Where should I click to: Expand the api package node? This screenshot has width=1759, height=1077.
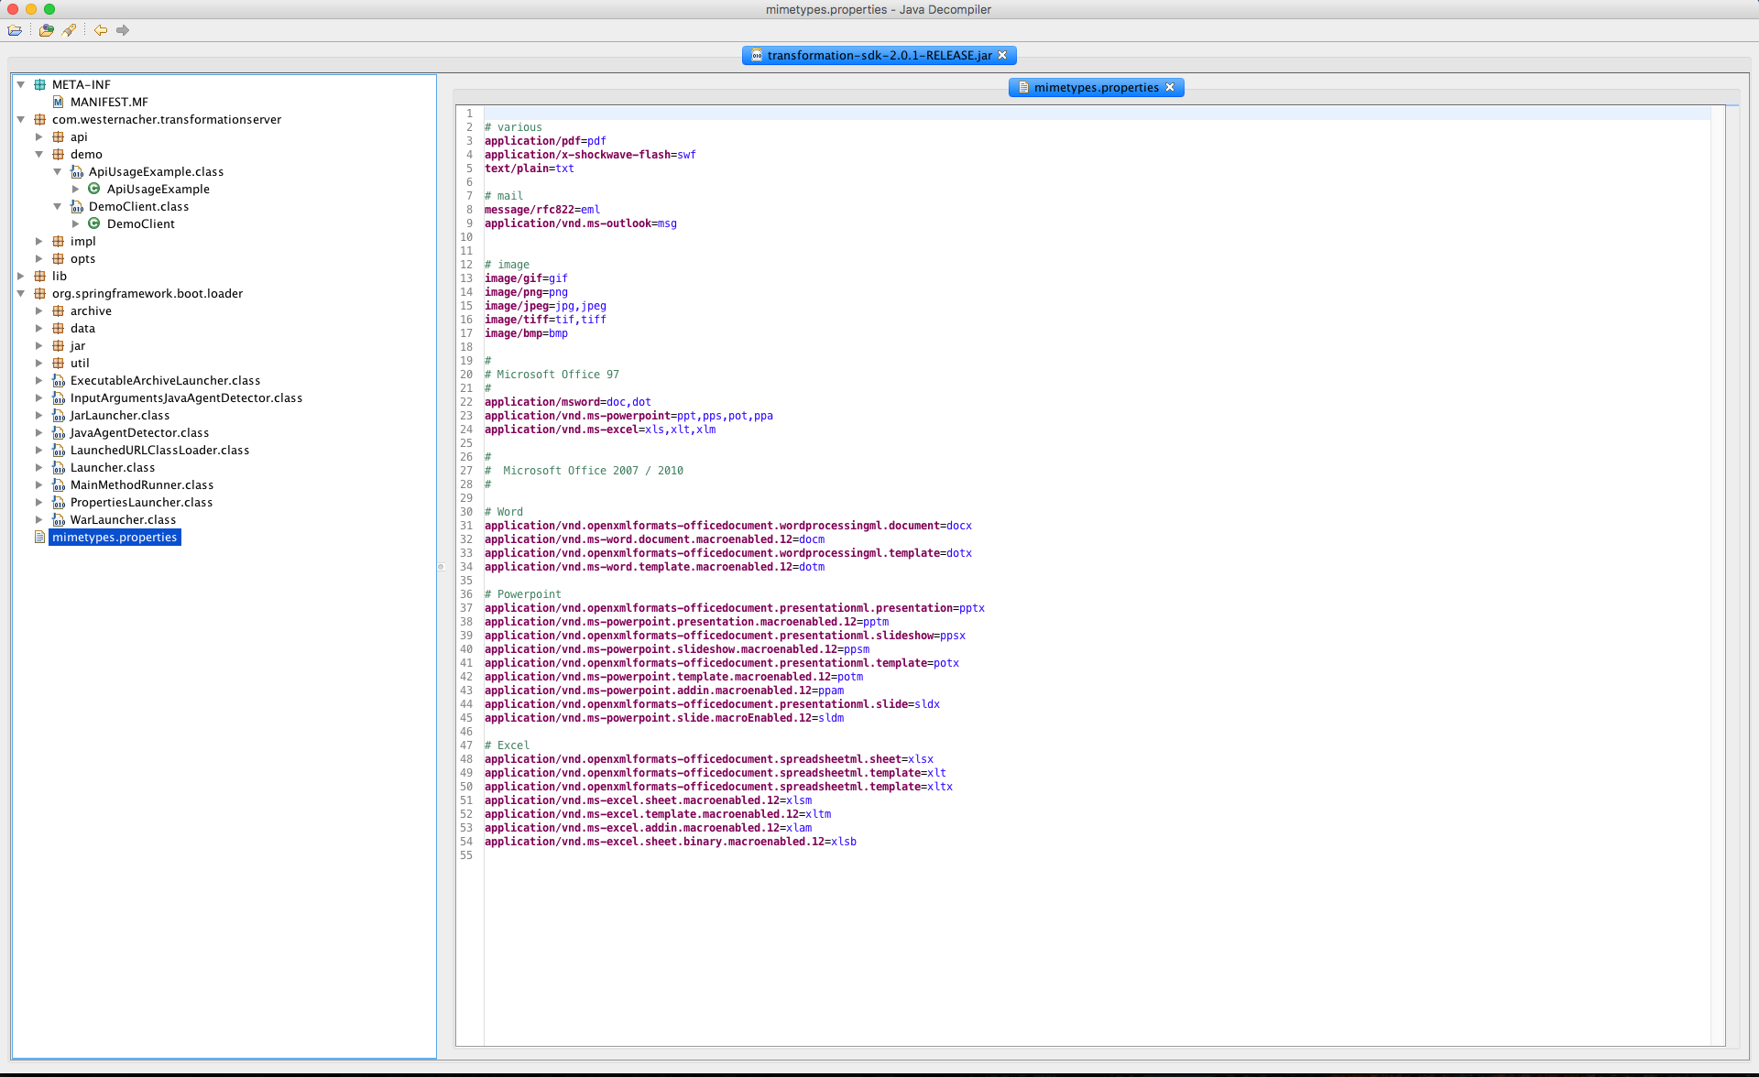[39, 136]
